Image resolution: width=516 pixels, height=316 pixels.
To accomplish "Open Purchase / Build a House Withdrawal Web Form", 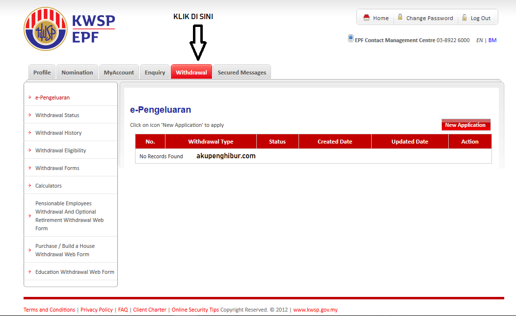I will click(x=65, y=250).
